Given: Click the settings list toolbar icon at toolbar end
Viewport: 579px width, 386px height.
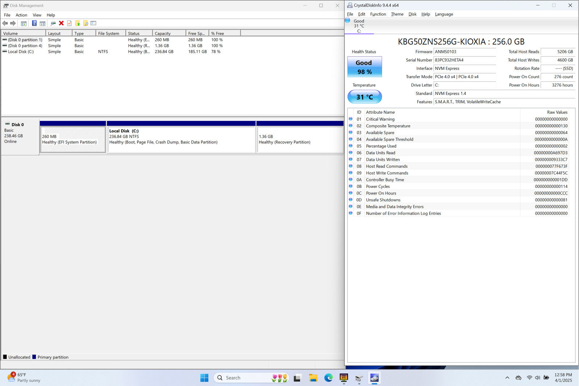Looking at the screenshot, I should point(93,23).
